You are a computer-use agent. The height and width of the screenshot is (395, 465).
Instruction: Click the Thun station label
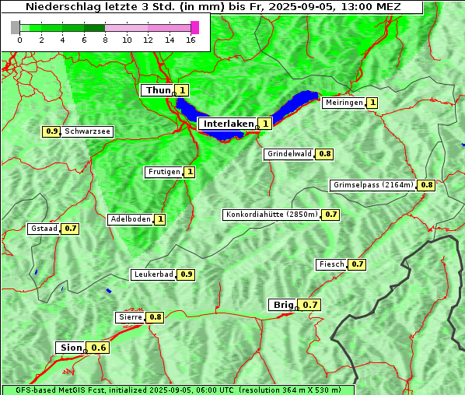tap(157, 90)
